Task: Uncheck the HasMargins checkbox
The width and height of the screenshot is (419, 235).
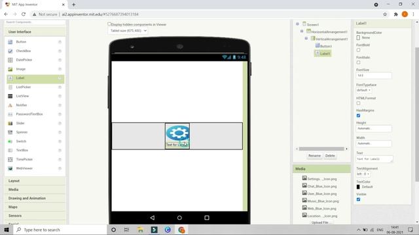Action: click(358, 116)
